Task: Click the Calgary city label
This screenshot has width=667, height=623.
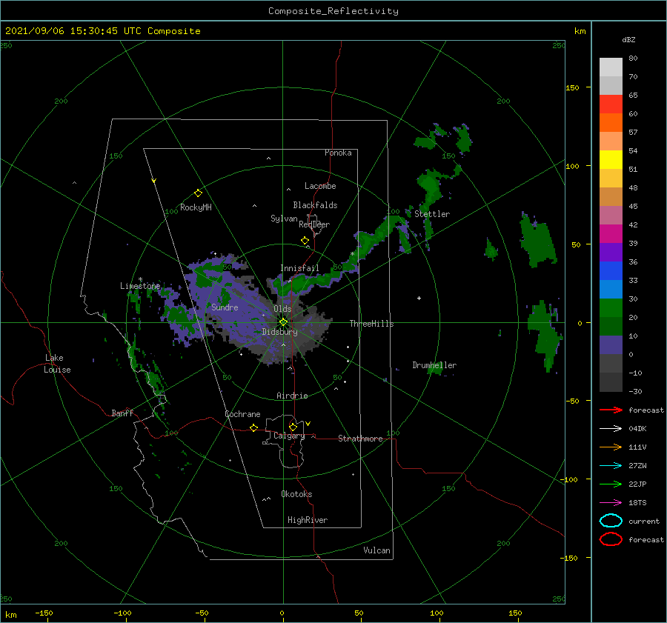Action: 289,436
